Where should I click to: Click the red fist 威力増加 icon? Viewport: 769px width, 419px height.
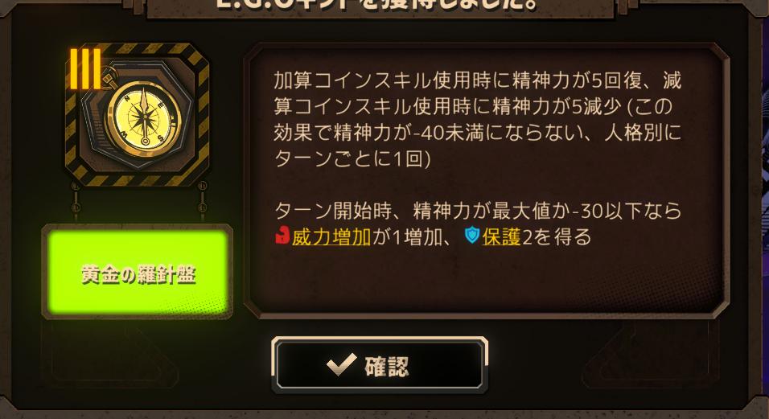pos(282,235)
